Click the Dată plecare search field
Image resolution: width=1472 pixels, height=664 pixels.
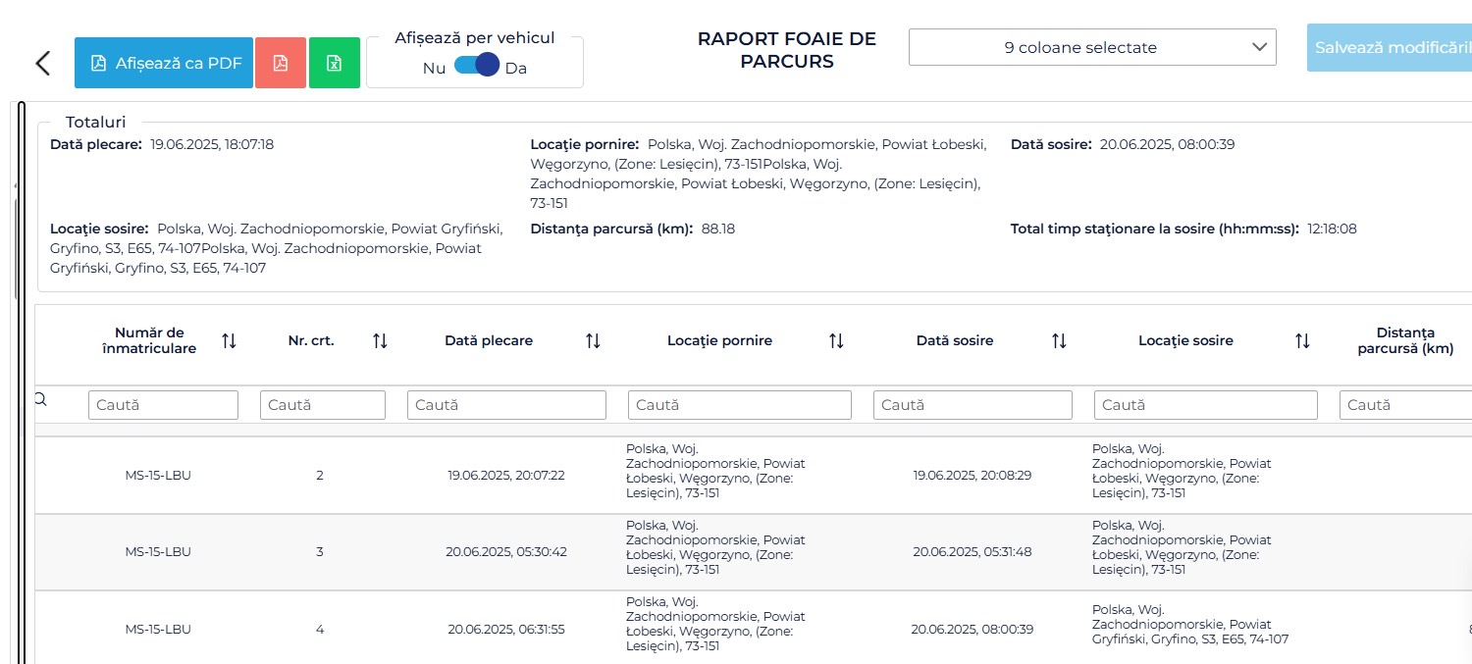pyautogui.click(x=506, y=405)
